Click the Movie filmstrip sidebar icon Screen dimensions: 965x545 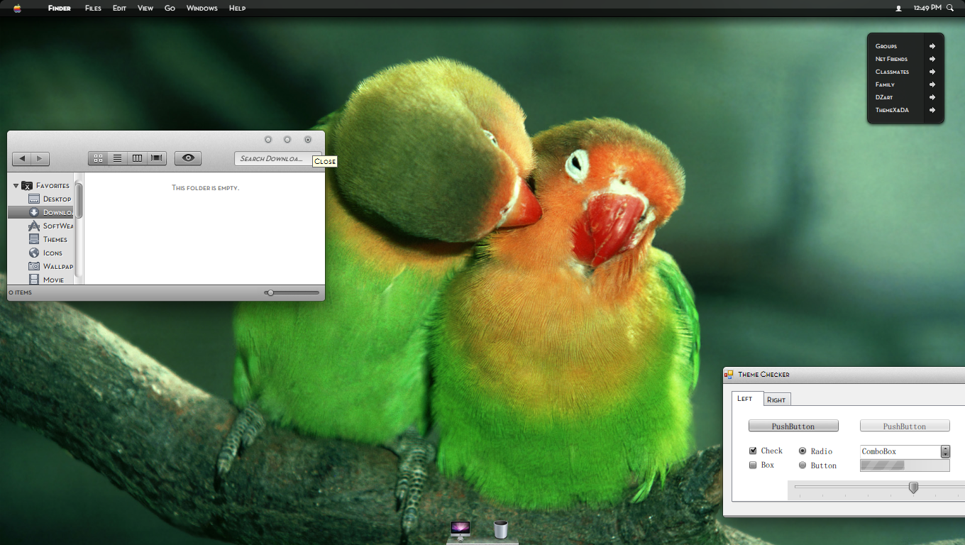pyautogui.click(x=34, y=280)
